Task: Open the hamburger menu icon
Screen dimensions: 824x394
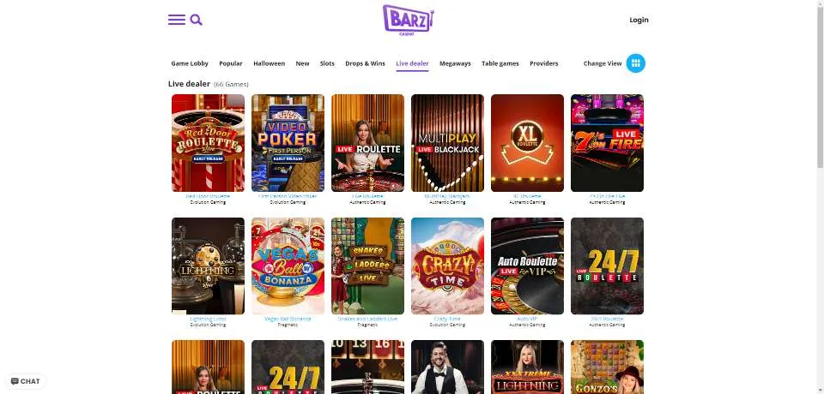Action: (177, 20)
